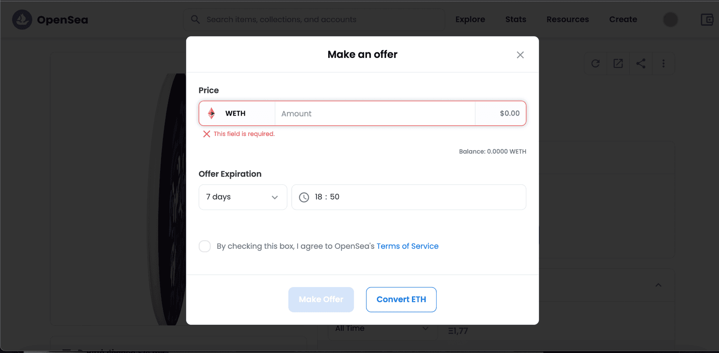Screen dimensions: 719x353
Task: Open the All Time filter dropdown
Action: point(382,329)
